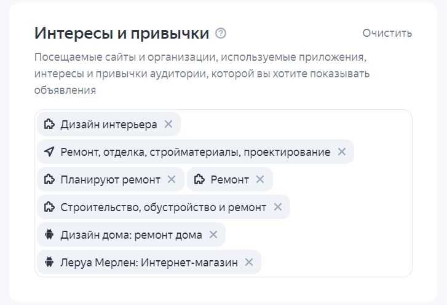Select the Строительство, обустройство и ремонт label

point(164,207)
